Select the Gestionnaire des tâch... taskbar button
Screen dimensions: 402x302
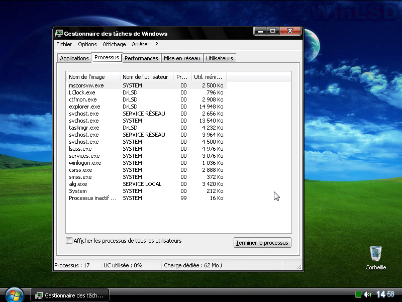[70, 295]
